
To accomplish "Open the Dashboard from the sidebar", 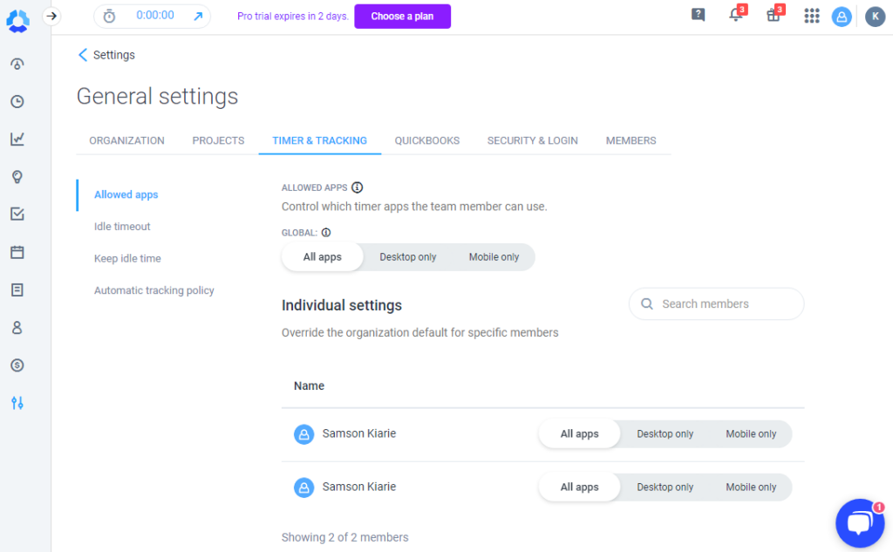I will (x=16, y=63).
